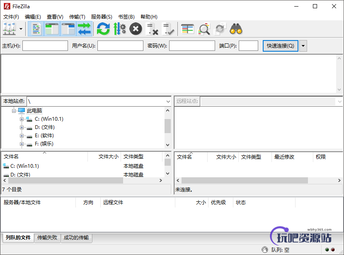Open Site Manager dropdown arrow
Screen dimensions: 344x255
pos(21,29)
